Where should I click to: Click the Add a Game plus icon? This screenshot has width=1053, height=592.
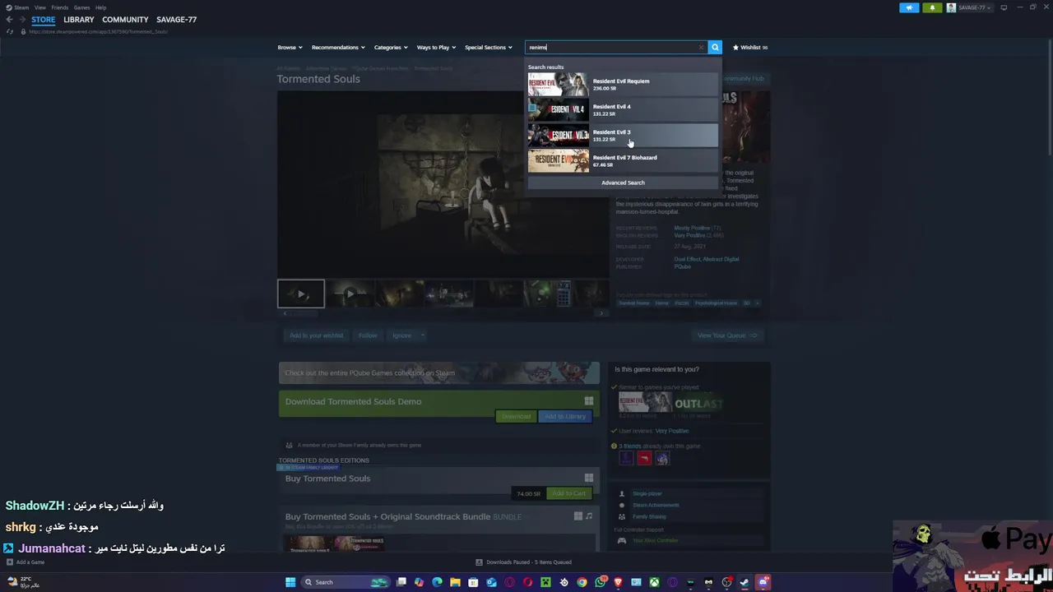point(9,562)
